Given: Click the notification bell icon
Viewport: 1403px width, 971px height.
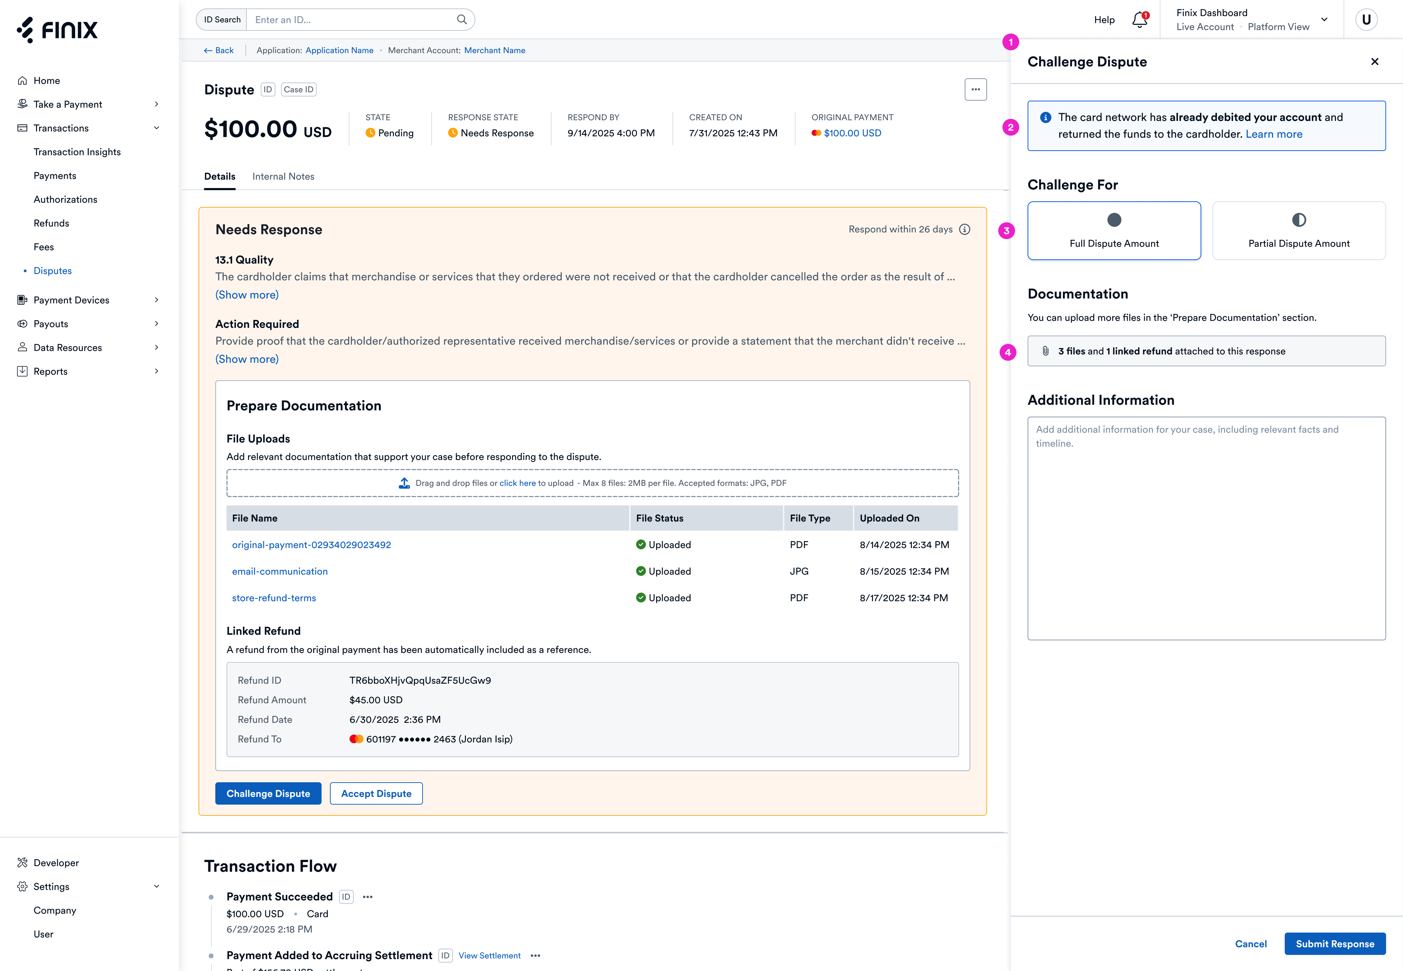Looking at the screenshot, I should (1139, 20).
